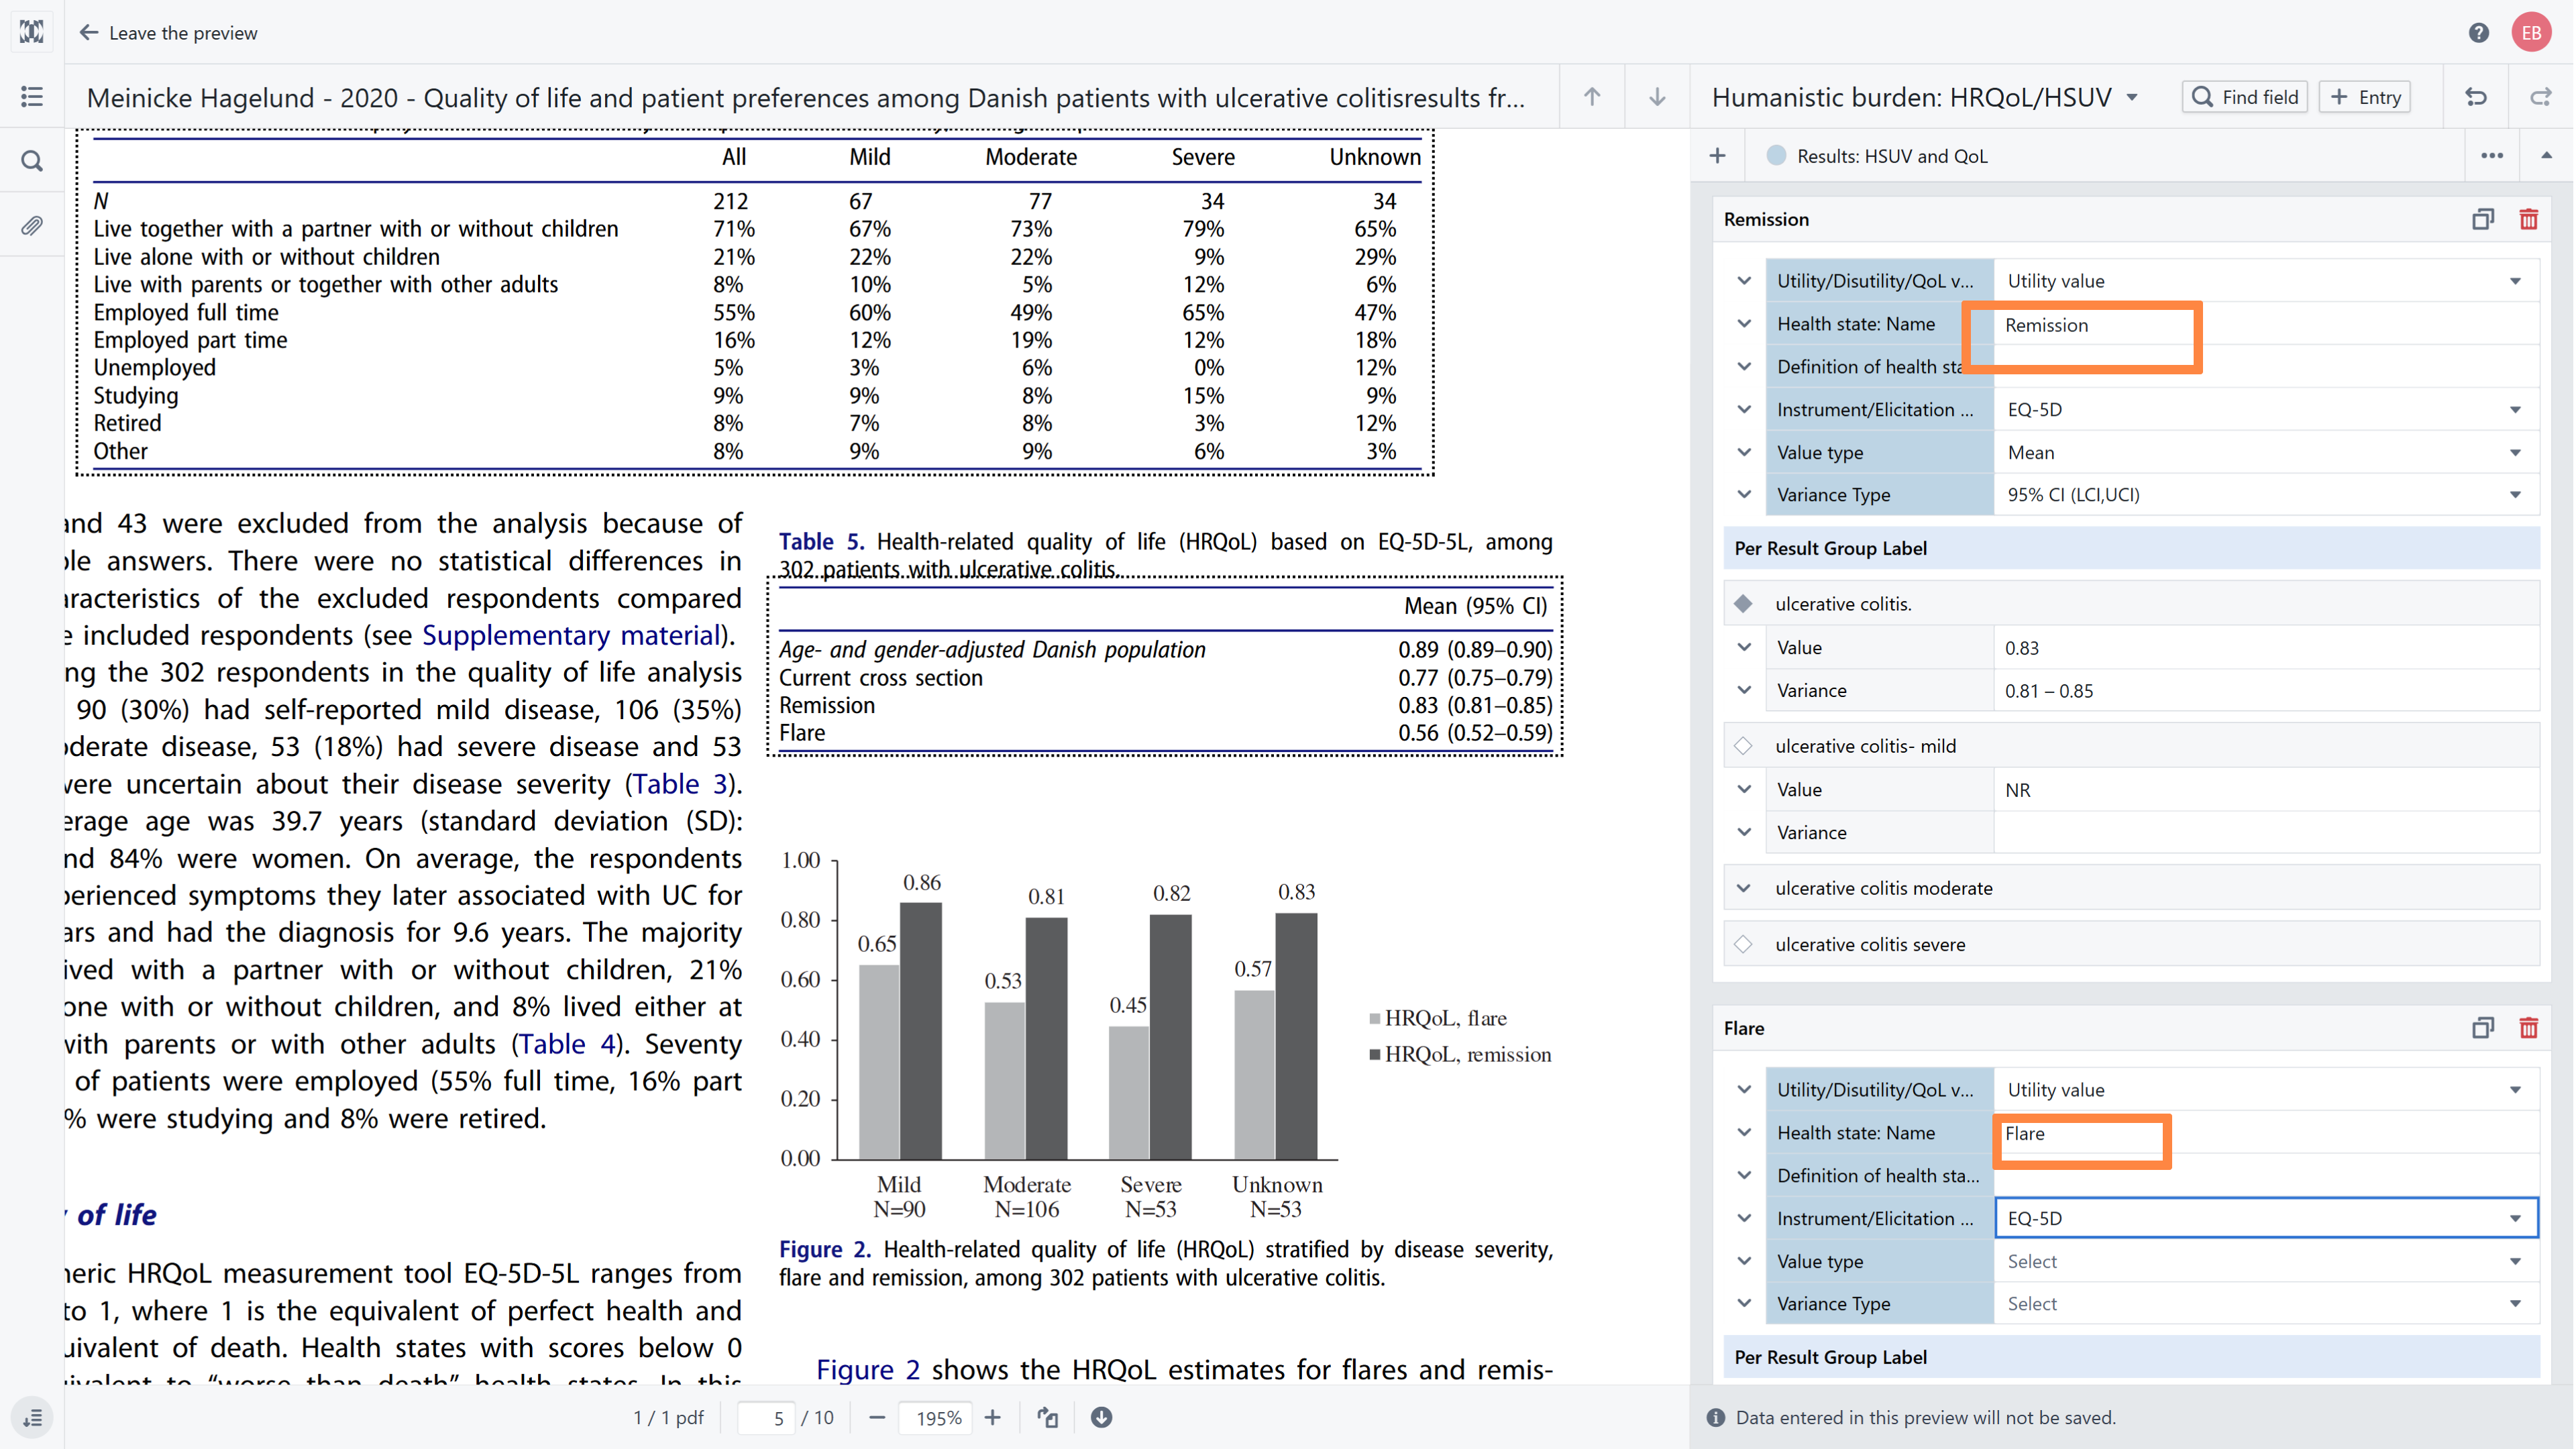Expand chevron beside Remission Health state: Name
The image size is (2576, 1449).
click(x=1744, y=324)
